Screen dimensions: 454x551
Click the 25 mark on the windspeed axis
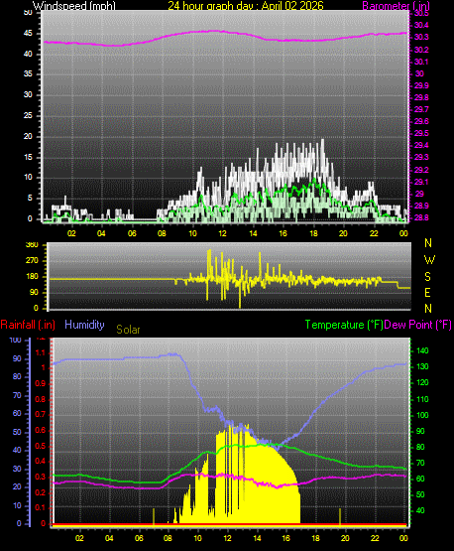(x=28, y=115)
